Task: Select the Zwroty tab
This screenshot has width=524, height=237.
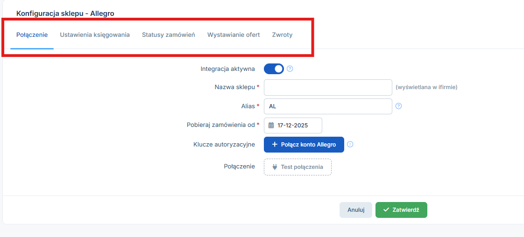Action: [282, 35]
